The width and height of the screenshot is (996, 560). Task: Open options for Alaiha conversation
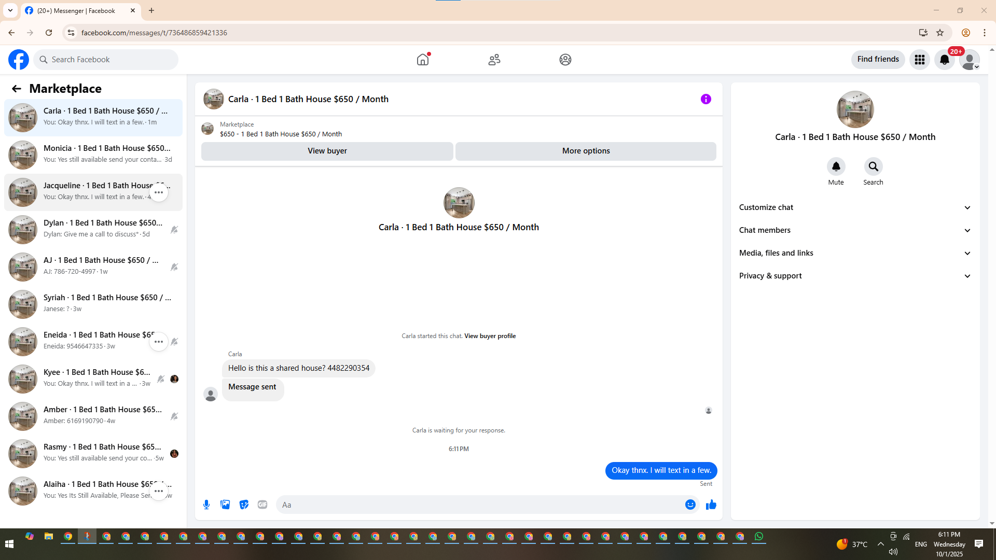pos(159,491)
